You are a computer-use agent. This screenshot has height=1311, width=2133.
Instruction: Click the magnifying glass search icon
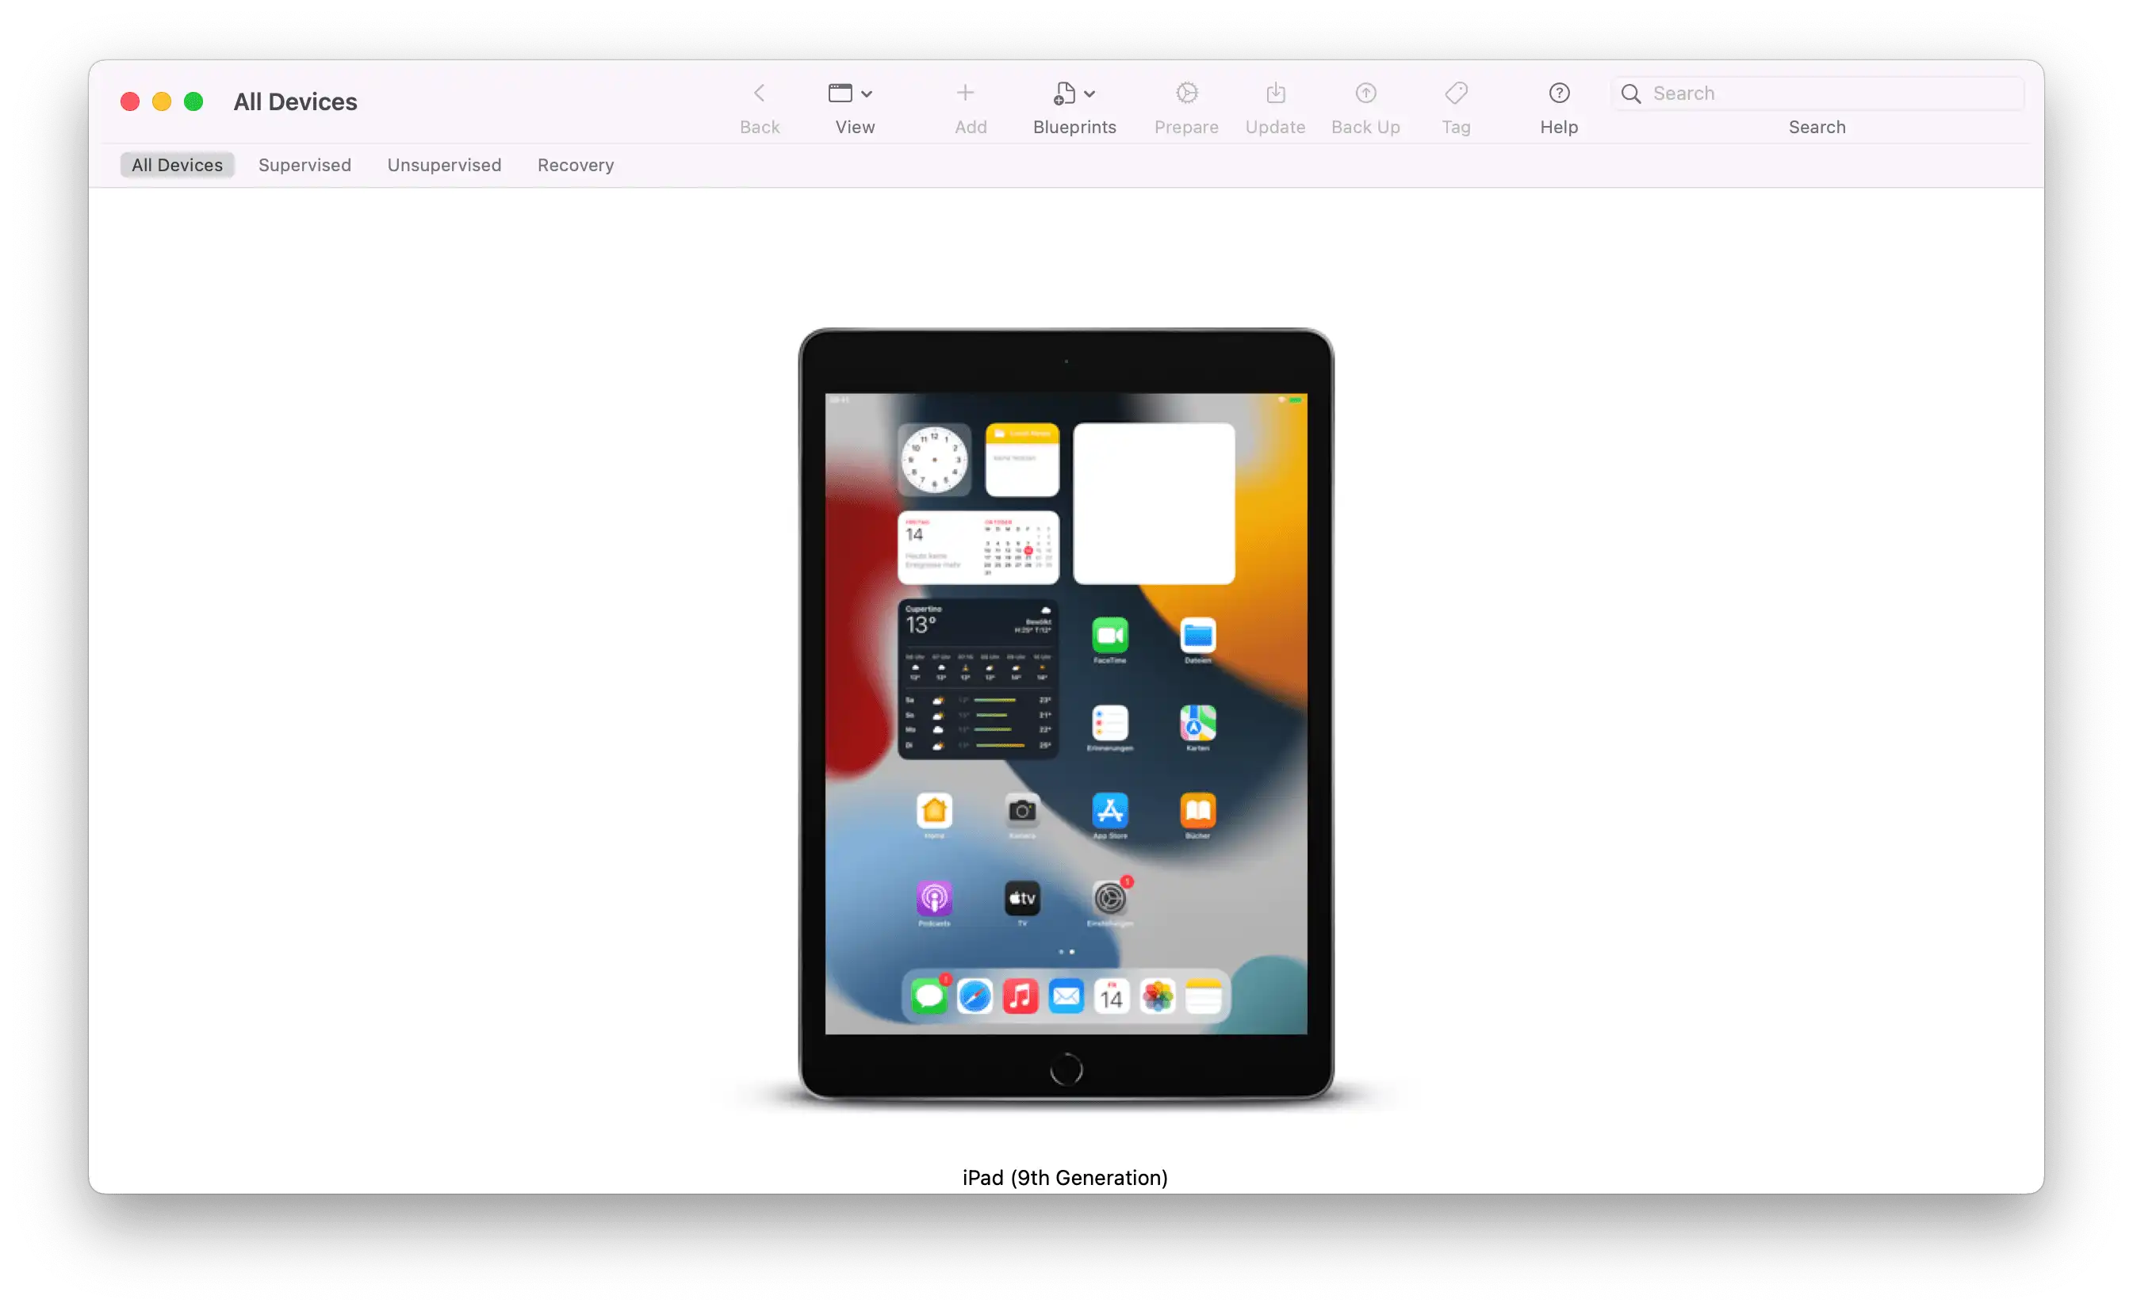click(1631, 94)
